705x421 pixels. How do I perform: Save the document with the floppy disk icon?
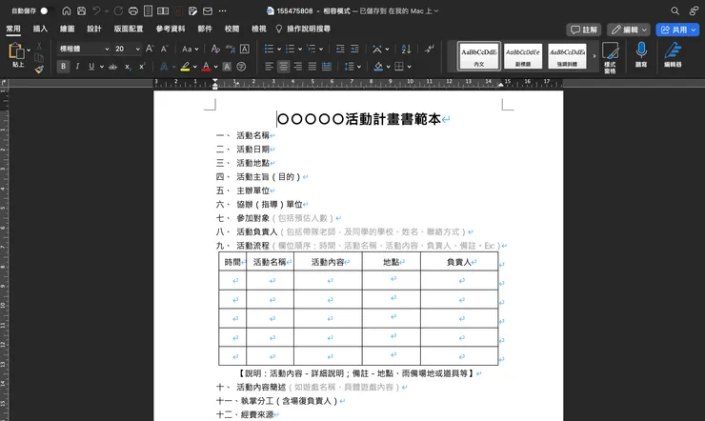81,10
